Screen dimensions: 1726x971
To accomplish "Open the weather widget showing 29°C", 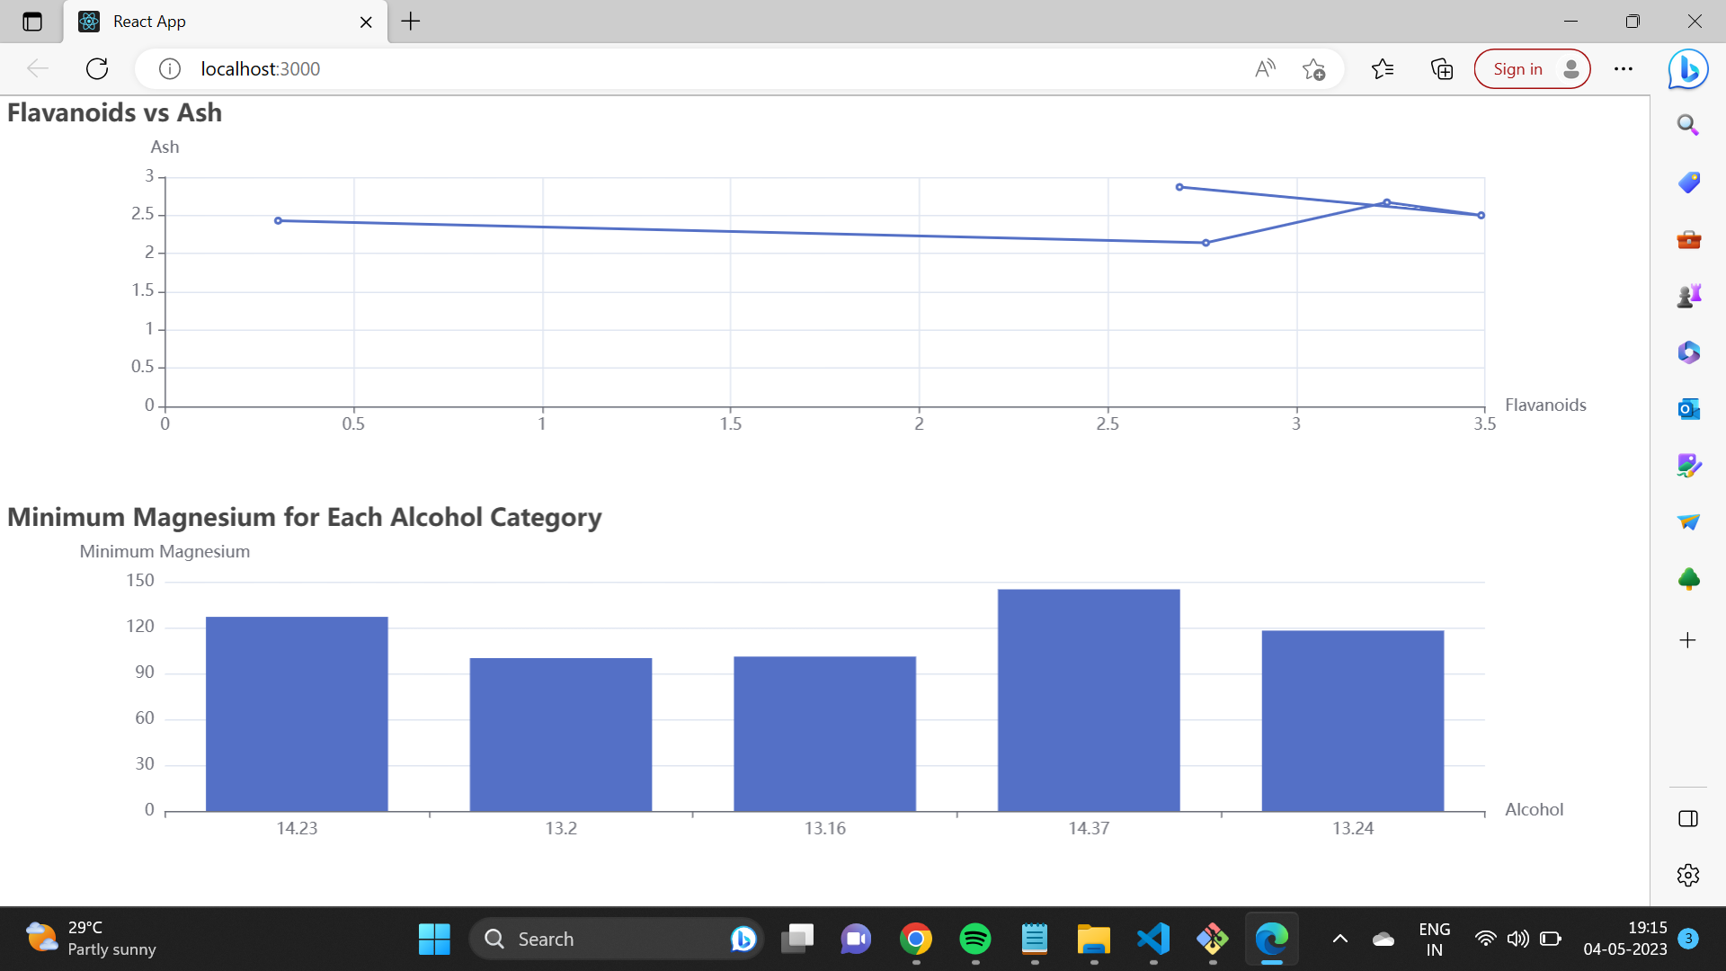I will tap(90, 939).
